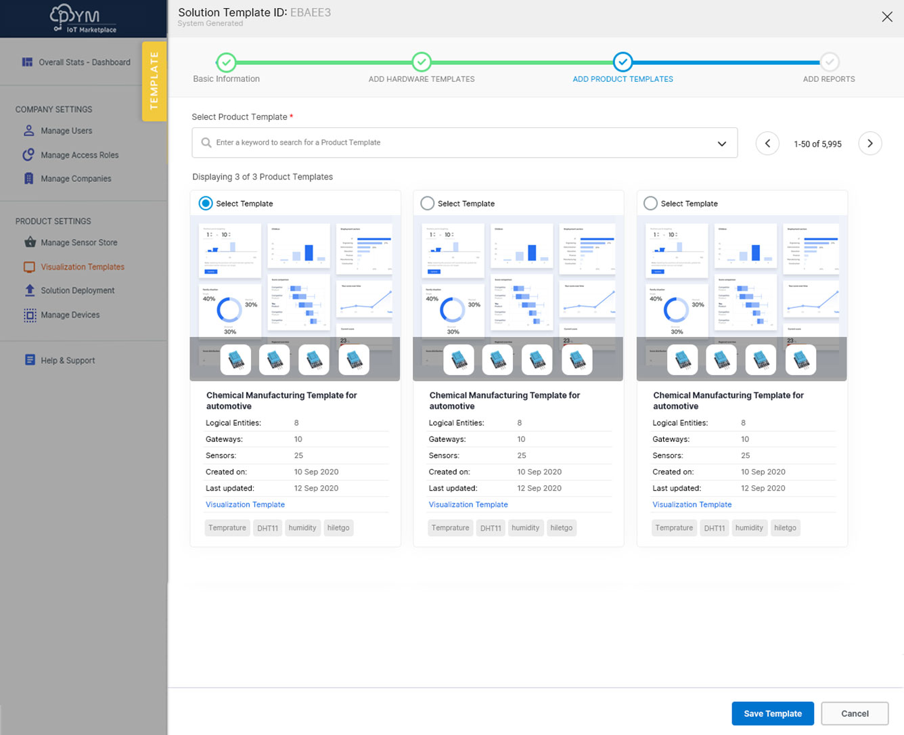The image size is (904, 735).
Task: Click first sensor icon on second template card
Action: pyautogui.click(x=459, y=359)
